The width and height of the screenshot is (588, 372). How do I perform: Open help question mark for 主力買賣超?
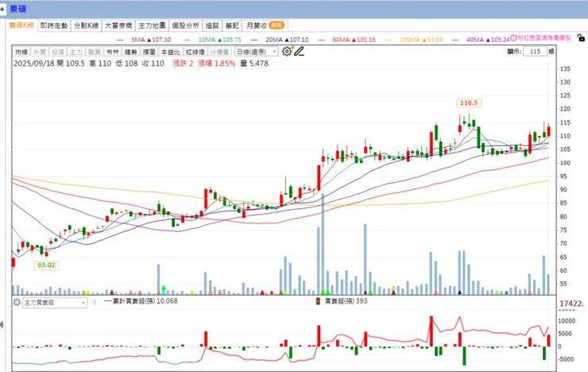tap(94, 303)
